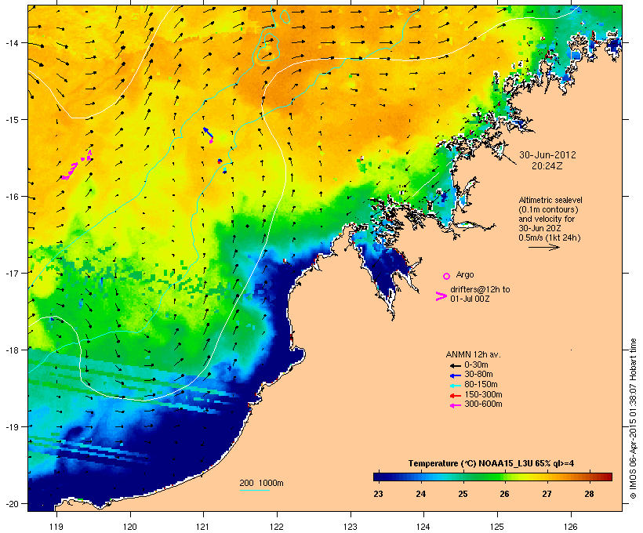
Task: Click the black 0-30m legend arrow
Action: pyautogui.click(x=456, y=366)
